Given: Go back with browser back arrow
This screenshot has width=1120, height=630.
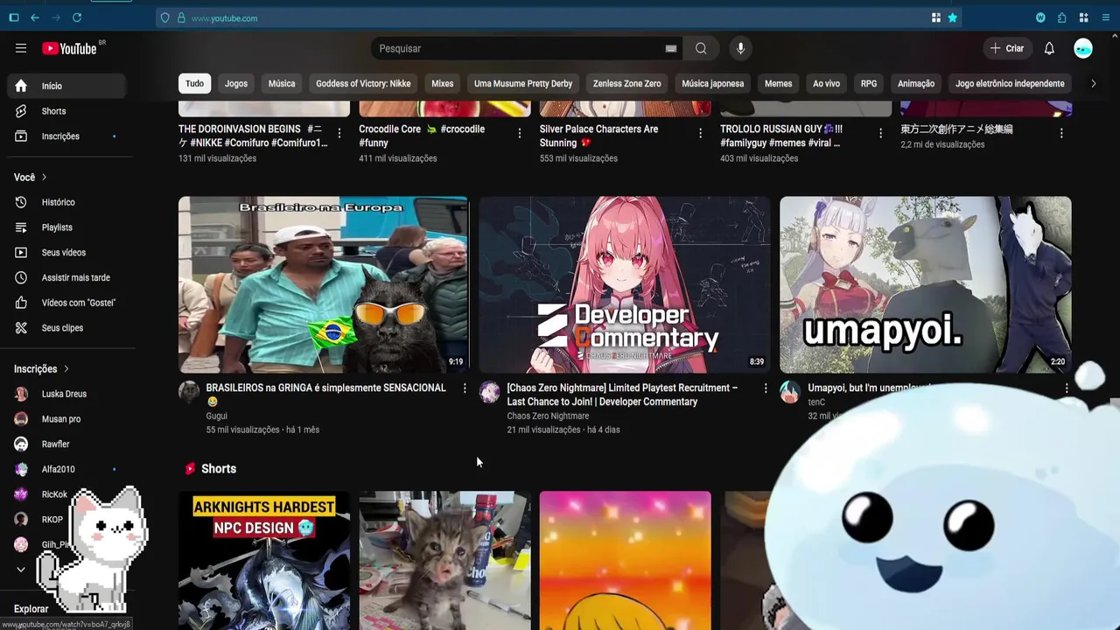Looking at the screenshot, I should (34, 17).
